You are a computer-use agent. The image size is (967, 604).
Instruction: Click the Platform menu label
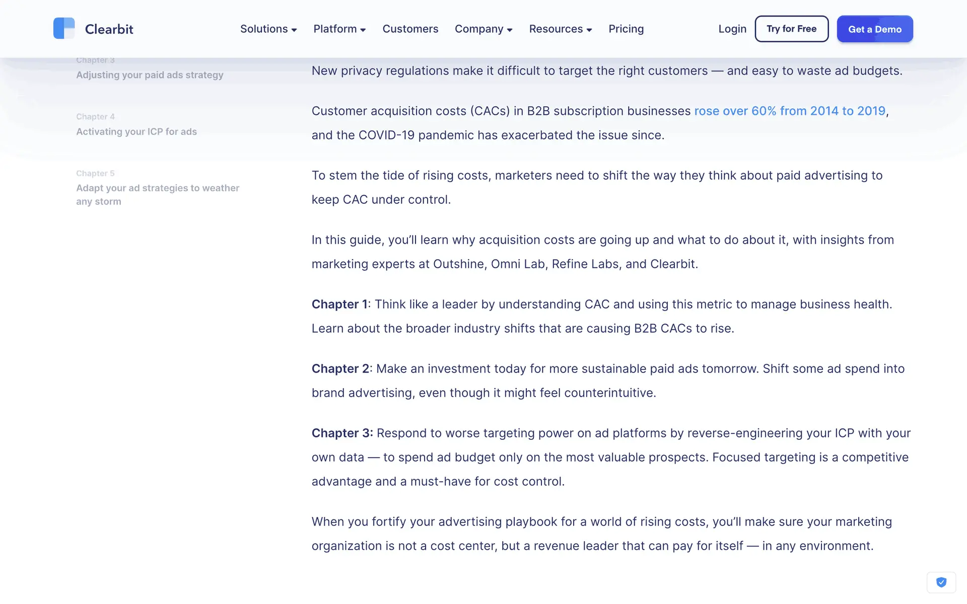coord(334,29)
